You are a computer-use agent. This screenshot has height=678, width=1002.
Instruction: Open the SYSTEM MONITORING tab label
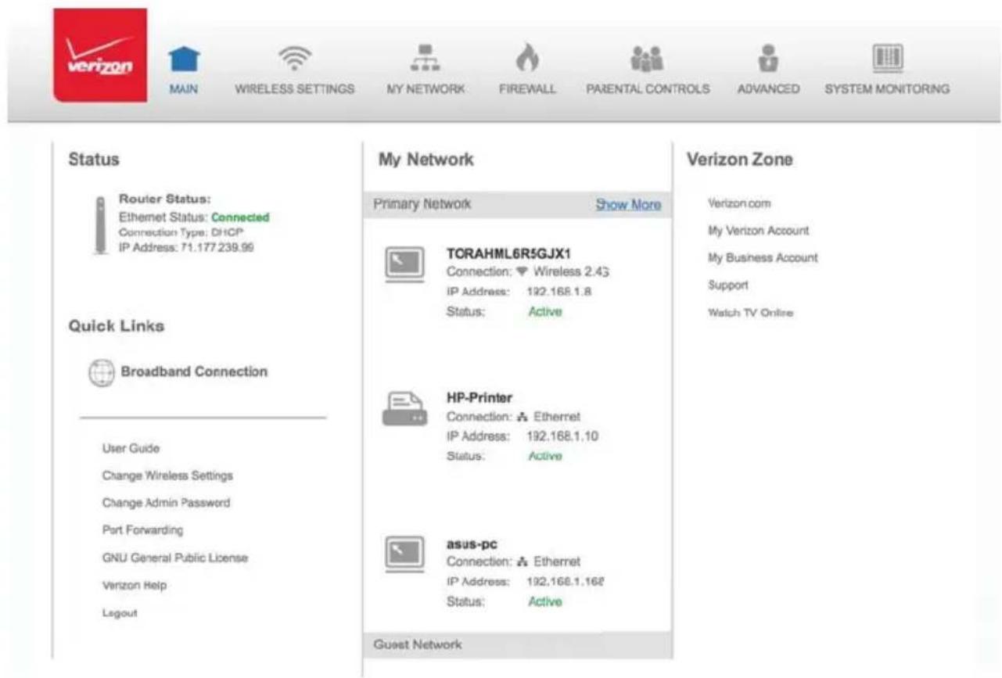click(x=888, y=89)
